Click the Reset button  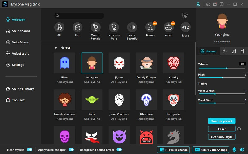tap(222, 129)
